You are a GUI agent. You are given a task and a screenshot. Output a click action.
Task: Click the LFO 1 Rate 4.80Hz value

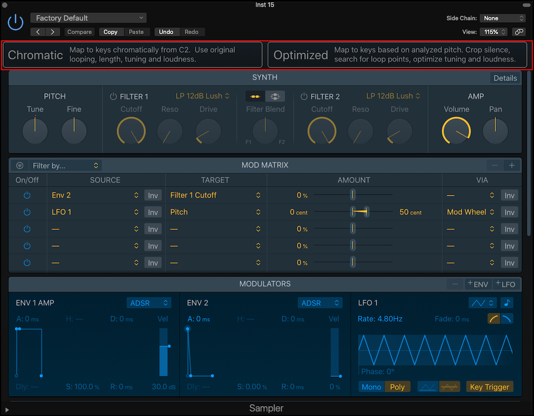(380, 319)
